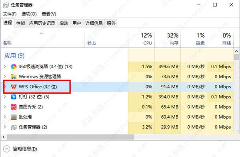Select the 应用 (9) group heading

[14, 56]
